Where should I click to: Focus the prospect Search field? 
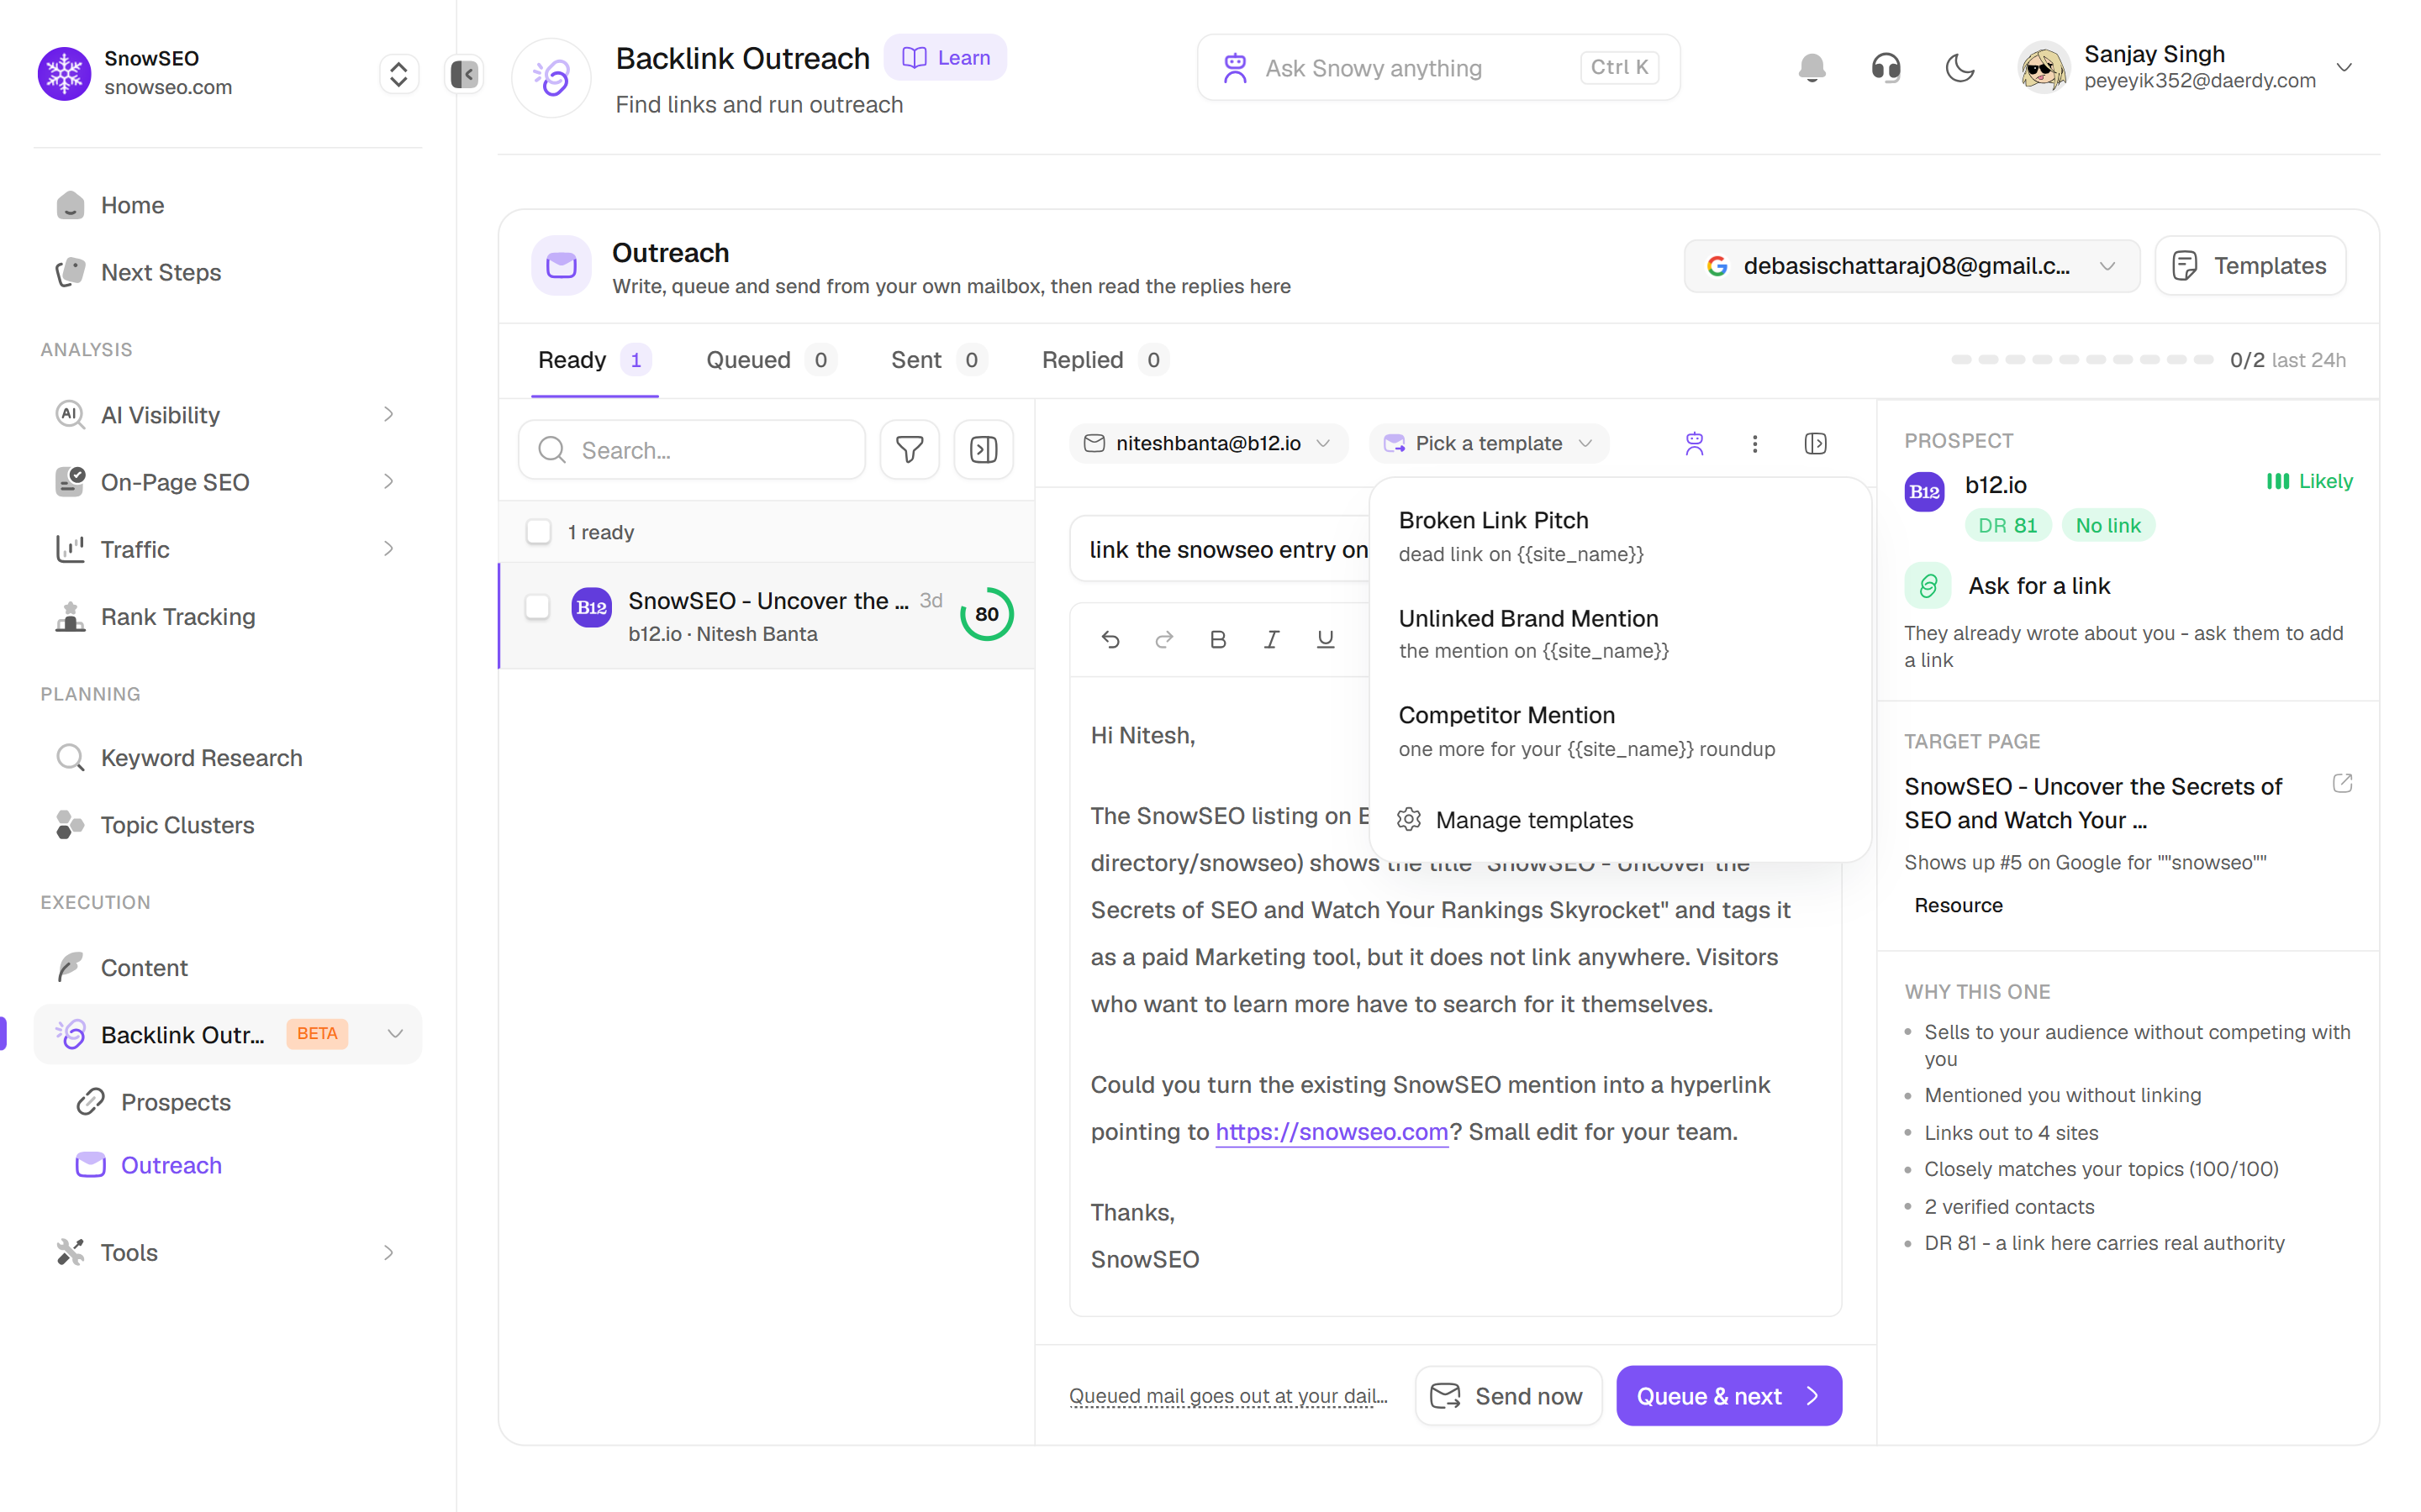[691, 450]
